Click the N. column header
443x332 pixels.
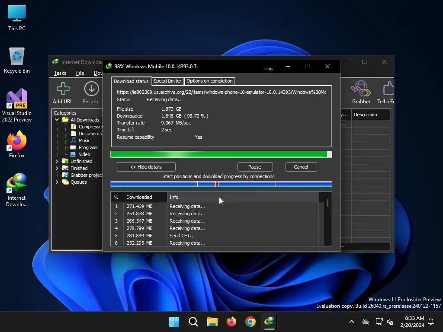[117, 197]
